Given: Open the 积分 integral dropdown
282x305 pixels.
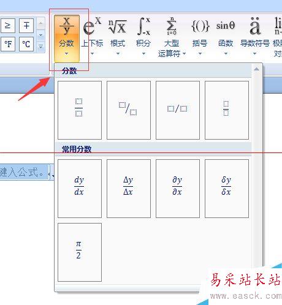Looking at the screenshot, I should [143, 37].
